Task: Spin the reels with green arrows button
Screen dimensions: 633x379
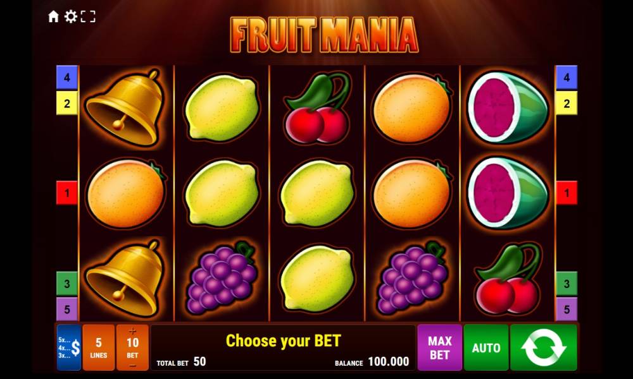Action: coord(543,347)
